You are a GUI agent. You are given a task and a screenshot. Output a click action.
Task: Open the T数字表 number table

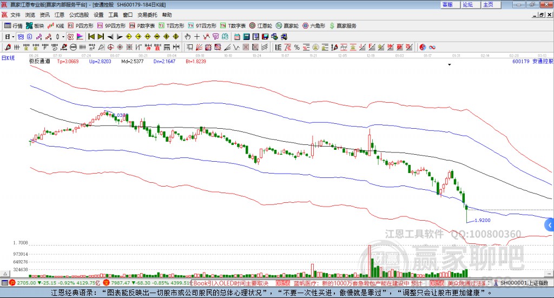pyautogui.click(x=234, y=25)
